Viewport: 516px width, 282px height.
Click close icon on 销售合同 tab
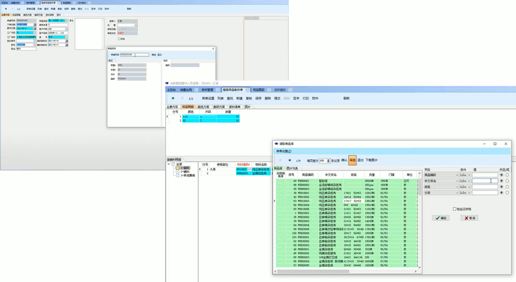click(196, 90)
